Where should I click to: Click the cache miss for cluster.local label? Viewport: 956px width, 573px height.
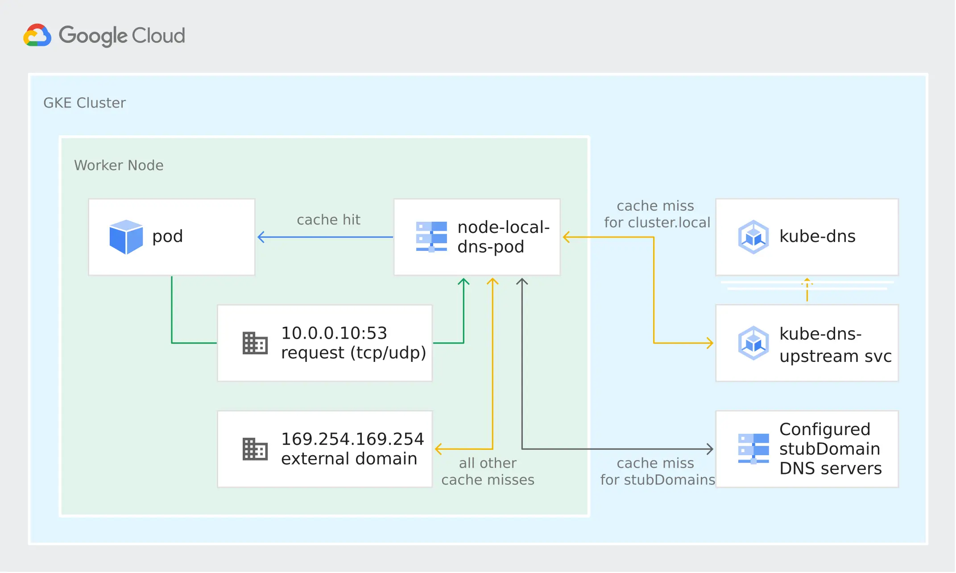pyautogui.click(x=655, y=214)
